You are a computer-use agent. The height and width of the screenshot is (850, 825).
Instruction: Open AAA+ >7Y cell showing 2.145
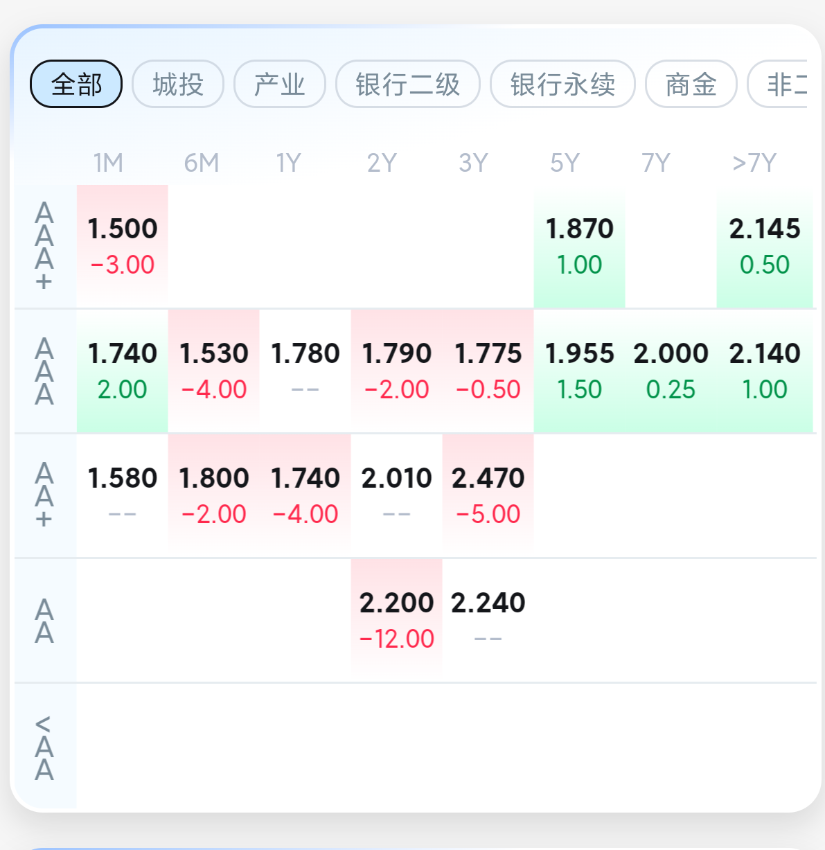tap(764, 246)
